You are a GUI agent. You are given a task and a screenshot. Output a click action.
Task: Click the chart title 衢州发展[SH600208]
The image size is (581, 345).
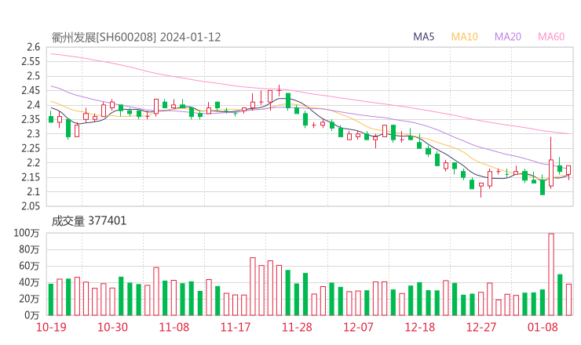point(104,38)
